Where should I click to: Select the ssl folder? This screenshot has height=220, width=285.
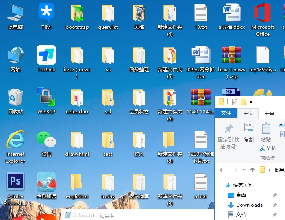(x=108, y=101)
